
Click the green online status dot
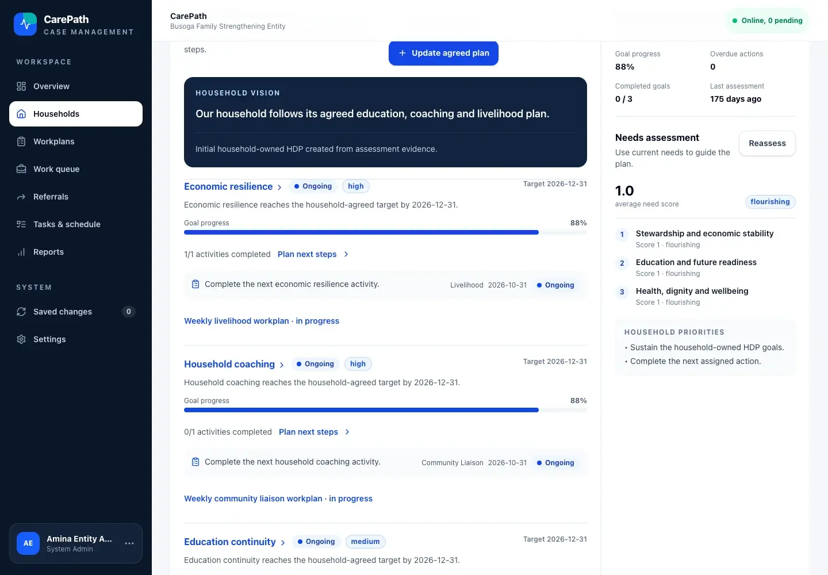pyautogui.click(x=735, y=21)
